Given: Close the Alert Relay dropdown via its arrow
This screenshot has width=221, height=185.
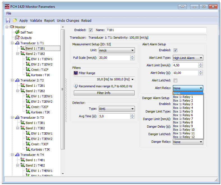Looking at the screenshot, I should 201,88.
